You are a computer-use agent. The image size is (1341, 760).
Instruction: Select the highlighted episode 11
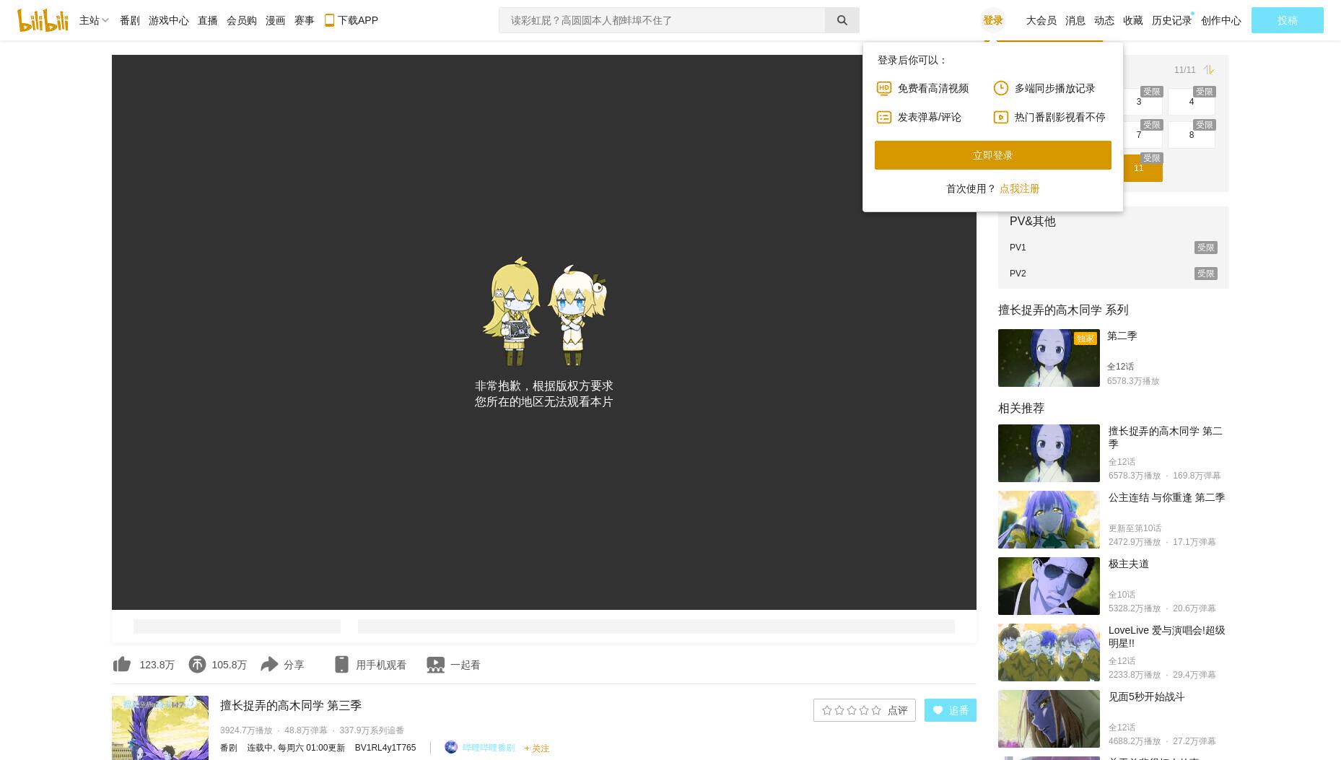click(x=1143, y=168)
